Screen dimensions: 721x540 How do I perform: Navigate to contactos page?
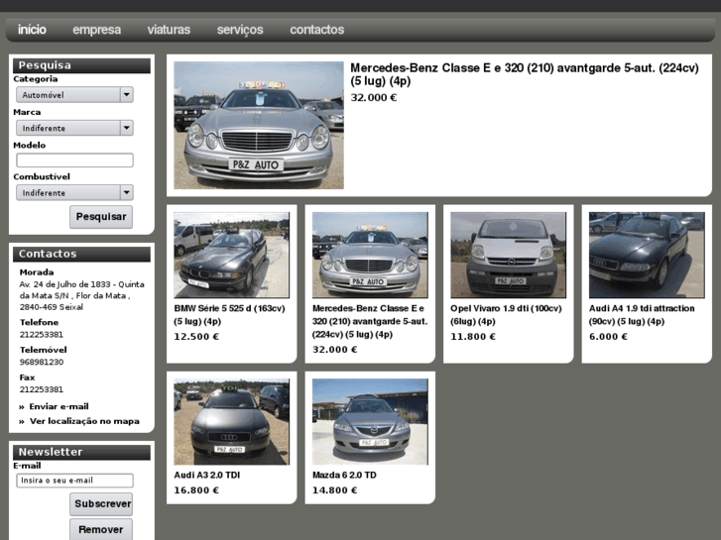(x=316, y=30)
